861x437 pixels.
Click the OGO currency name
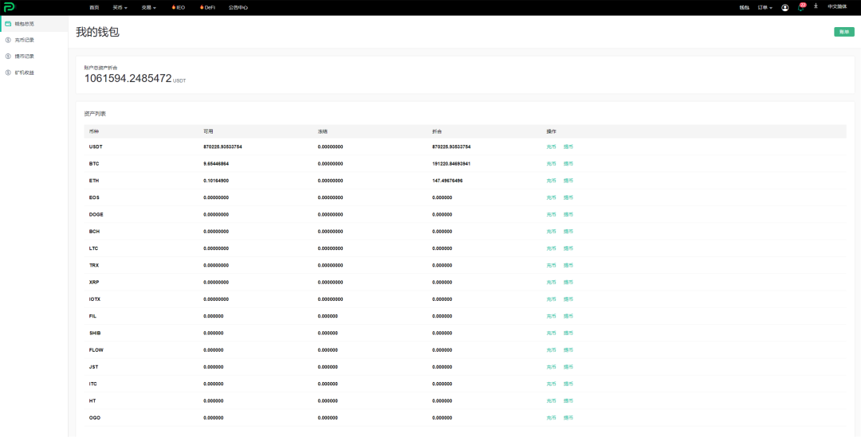click(94, 418)
